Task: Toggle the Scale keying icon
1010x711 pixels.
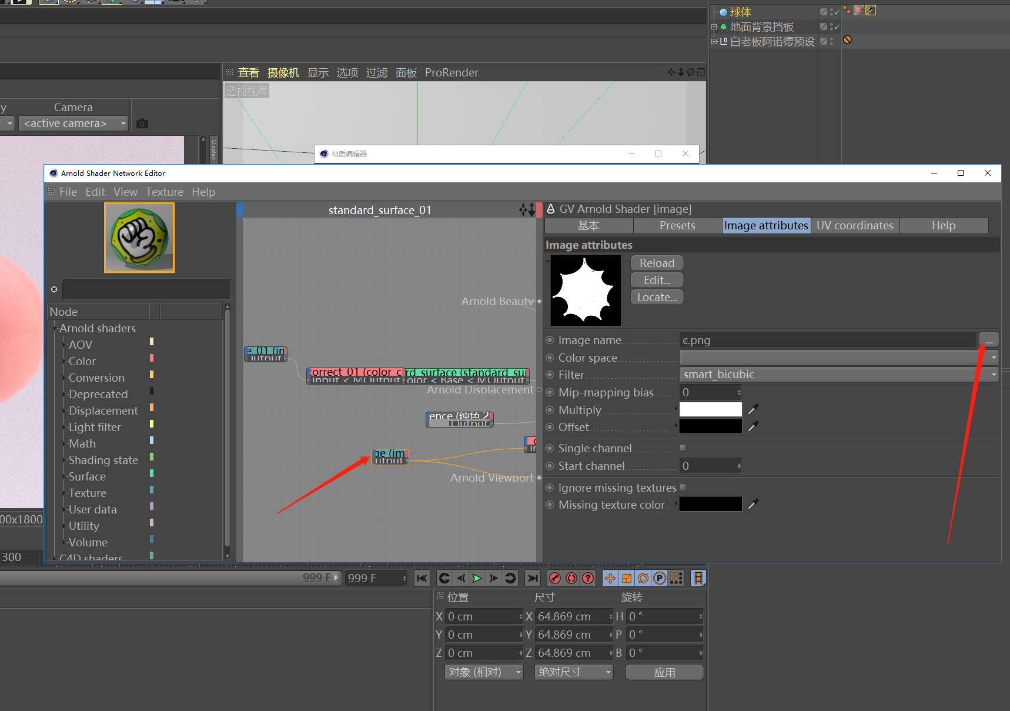Action: click(x=627, y=578)
